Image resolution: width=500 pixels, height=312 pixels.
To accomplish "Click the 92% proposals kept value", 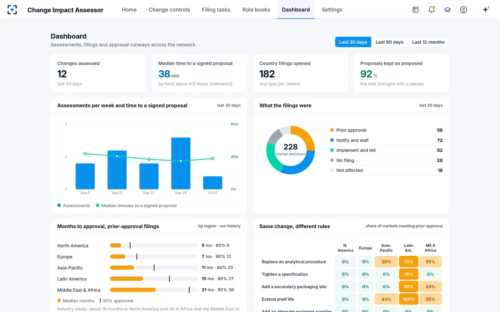I will [369, 74].
